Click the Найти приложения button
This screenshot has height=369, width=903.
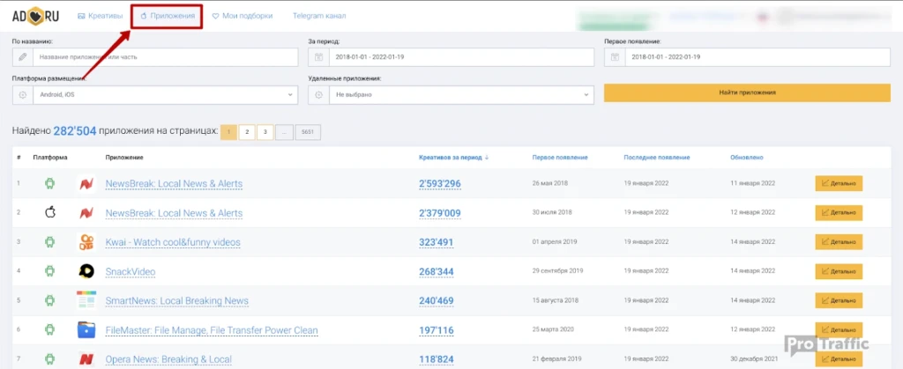click(747, 92)
